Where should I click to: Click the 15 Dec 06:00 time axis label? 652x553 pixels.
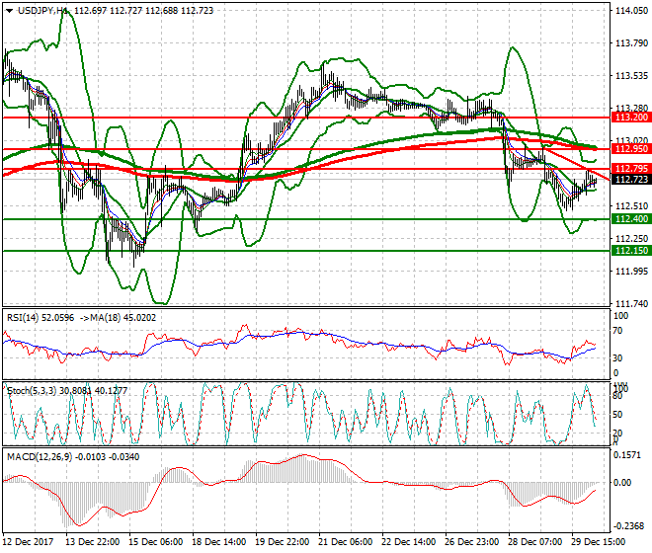(x=155, y=542)
